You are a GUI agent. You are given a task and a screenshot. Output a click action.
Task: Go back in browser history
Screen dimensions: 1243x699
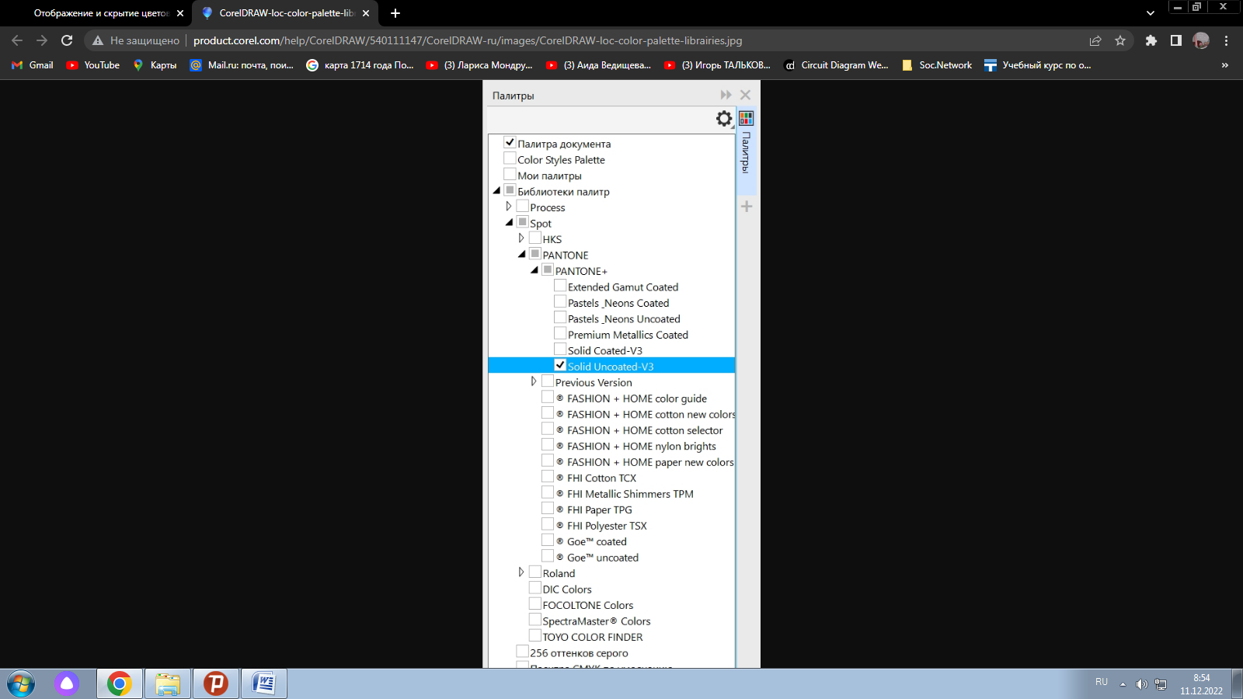pos(17,40)
